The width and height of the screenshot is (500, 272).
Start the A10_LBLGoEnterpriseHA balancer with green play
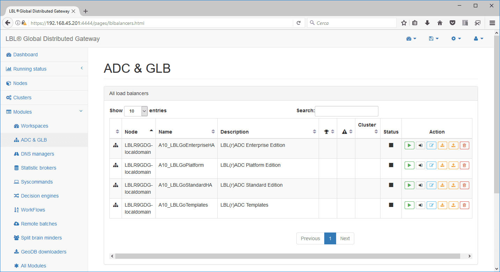410,145
